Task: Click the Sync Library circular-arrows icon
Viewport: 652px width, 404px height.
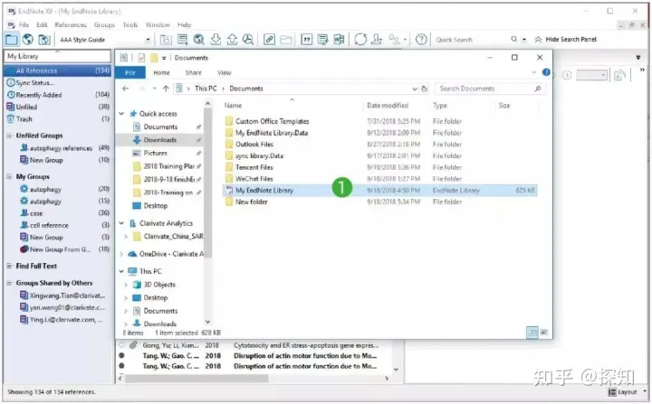Action: (360, 40)
